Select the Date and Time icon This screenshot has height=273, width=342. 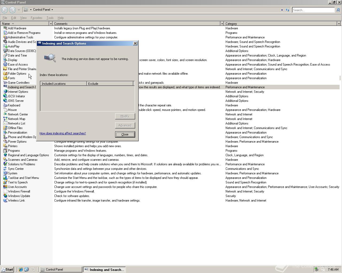(5, 55)
